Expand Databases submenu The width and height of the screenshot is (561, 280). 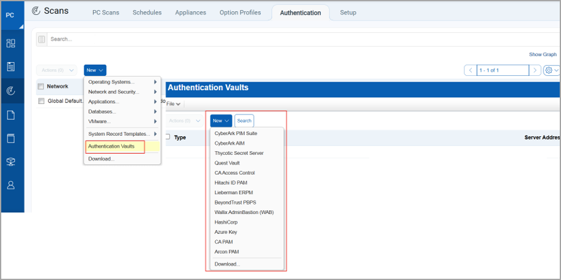(x=122, y=111)
